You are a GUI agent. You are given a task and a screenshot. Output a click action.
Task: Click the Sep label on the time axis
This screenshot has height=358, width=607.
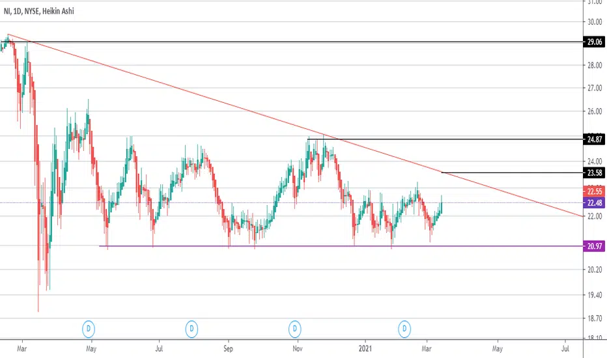(228, 349)
